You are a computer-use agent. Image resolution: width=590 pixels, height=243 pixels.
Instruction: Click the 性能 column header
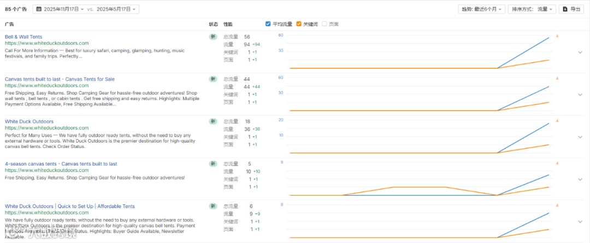(x=228, y=24)
